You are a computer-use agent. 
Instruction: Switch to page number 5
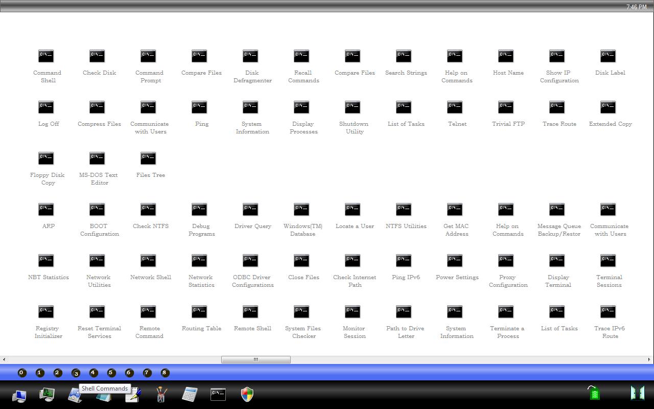click(111, 373)
